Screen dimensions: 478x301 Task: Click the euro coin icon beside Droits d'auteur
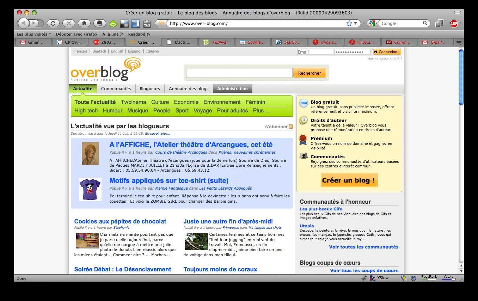(304, 121)
